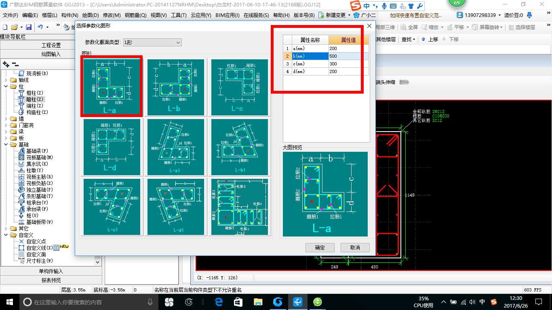Viewport: 552px width, 310px height.
Task: Open the 参数化截面类型 combo box
Action: (x=152, y=42)
